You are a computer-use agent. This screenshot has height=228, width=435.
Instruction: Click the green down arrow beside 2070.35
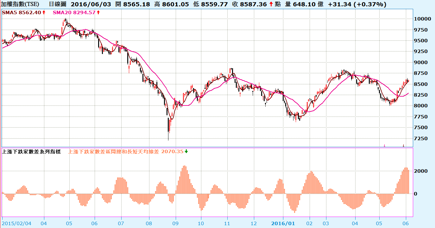186,151
